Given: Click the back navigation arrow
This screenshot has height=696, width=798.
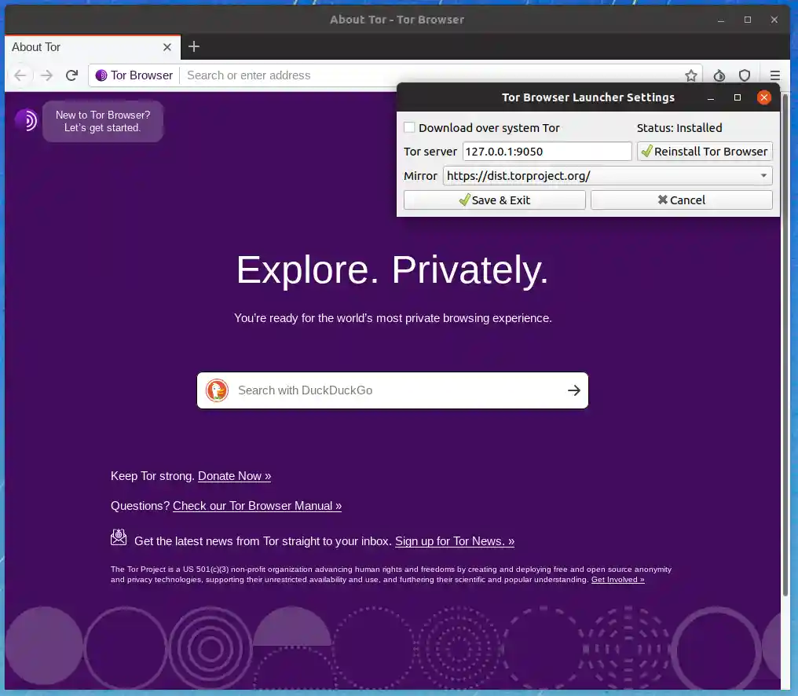Looking at the screenshot, I should pos(20,75).
